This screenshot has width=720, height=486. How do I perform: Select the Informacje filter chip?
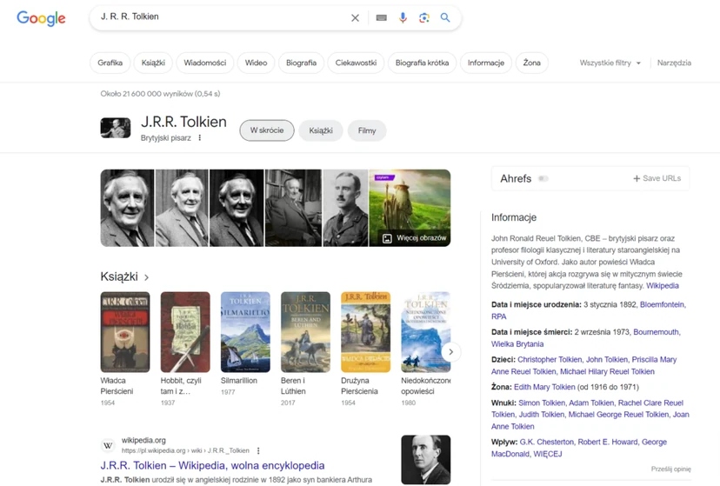[486, 63]
